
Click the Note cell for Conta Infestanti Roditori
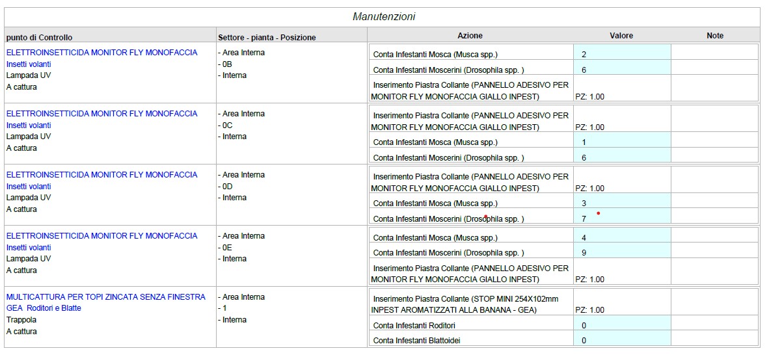pyautogui.click(x=714, y=325)
